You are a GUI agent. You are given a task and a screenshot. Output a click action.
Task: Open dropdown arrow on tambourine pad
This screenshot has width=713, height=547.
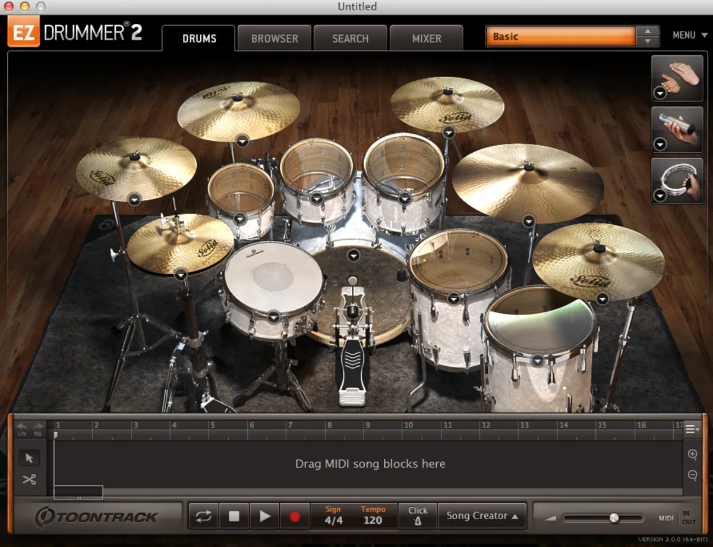click(660, 196)
